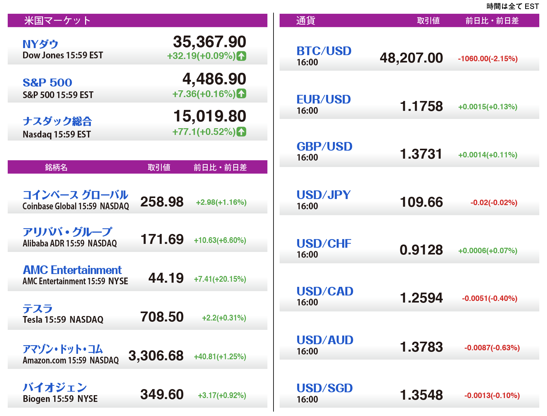Select the アマゾン・ドット・コム stock link
The width and height of the screenshot is (547, 416).
pos(63,349)
